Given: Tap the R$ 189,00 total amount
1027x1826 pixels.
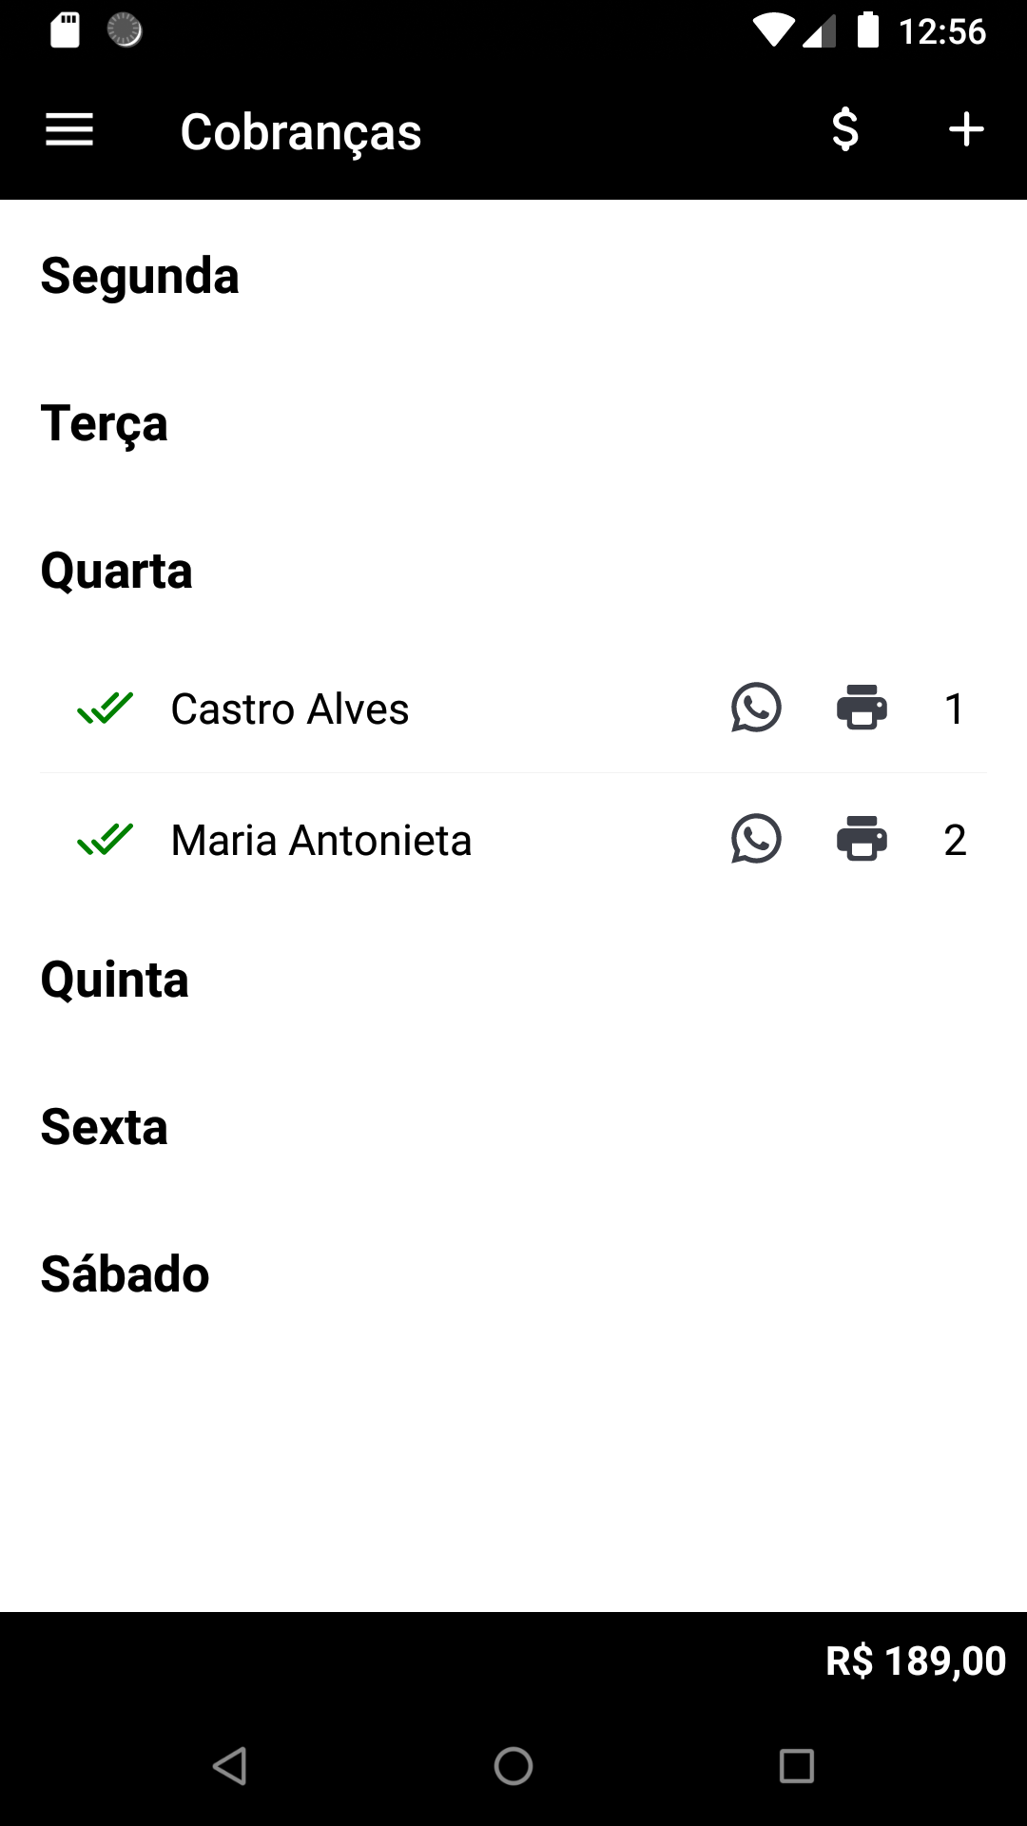Looking at the screenshot, I should click(915, 1661).
